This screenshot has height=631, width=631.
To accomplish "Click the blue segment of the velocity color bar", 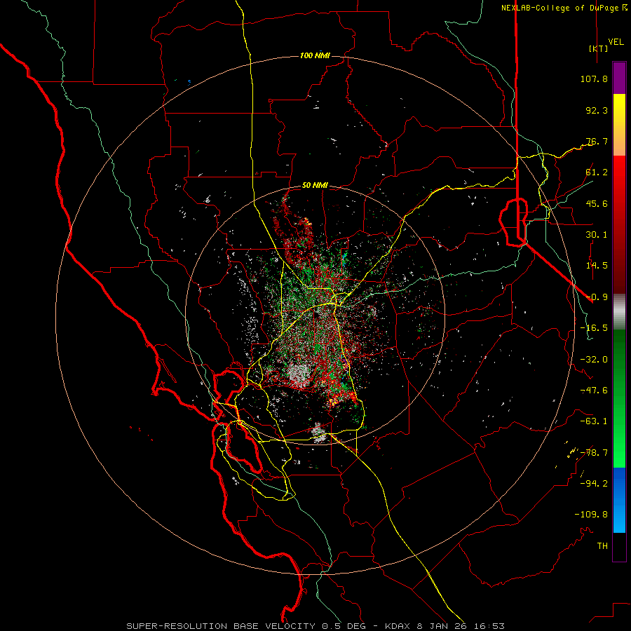I will pyautogui.click(x=619, y=500).
